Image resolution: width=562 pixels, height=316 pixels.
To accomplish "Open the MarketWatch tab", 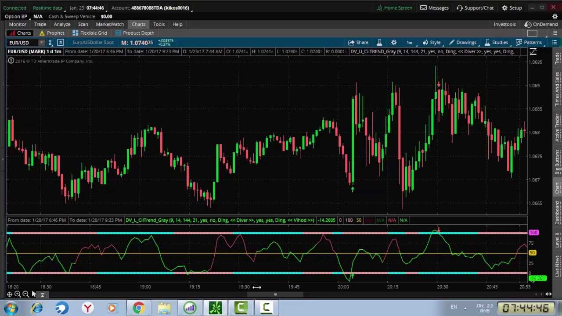I will pyautogui.click(x=110, y=24).
